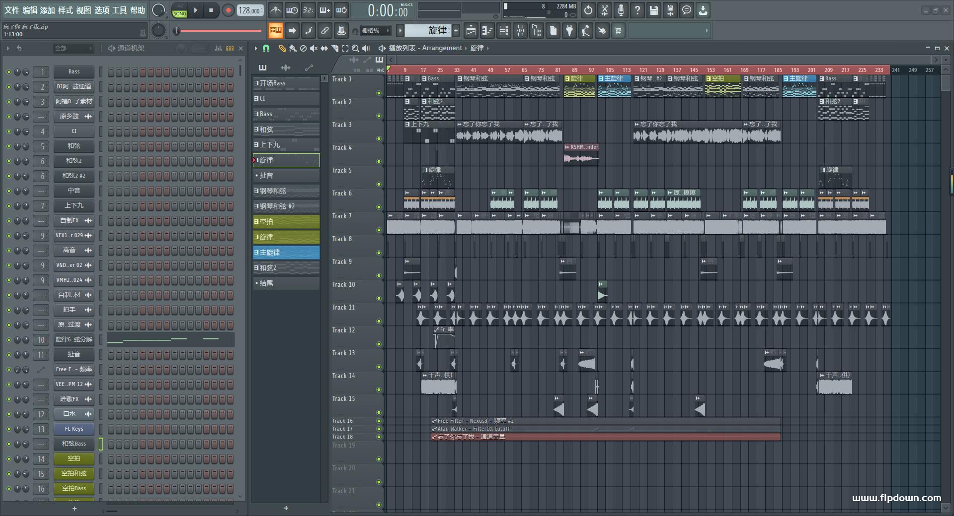Mute Track 1 in the playlist

coord(379,93)
